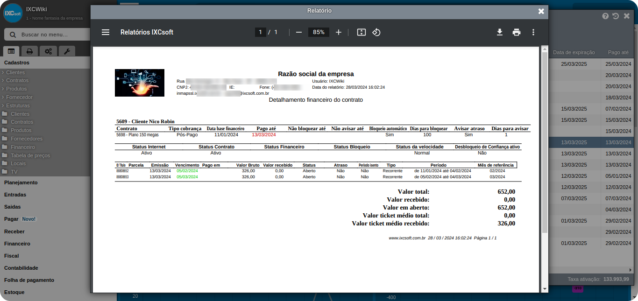Download the report PDF

coord(499,32)
